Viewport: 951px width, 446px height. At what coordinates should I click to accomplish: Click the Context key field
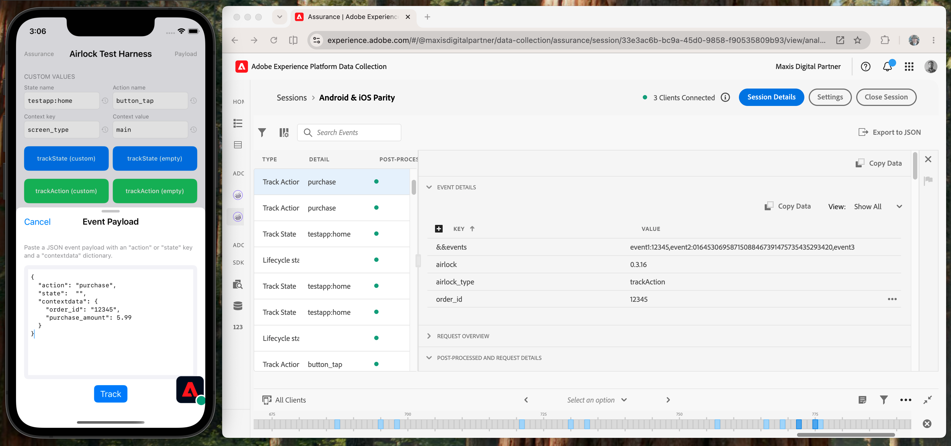(62, 130)
